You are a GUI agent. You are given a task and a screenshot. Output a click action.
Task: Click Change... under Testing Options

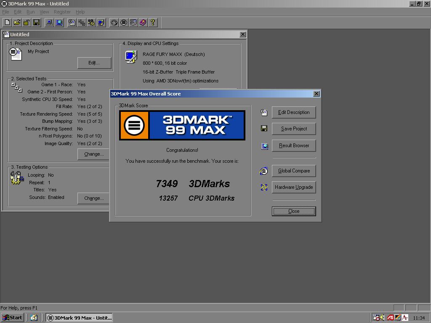coord(93,198)
